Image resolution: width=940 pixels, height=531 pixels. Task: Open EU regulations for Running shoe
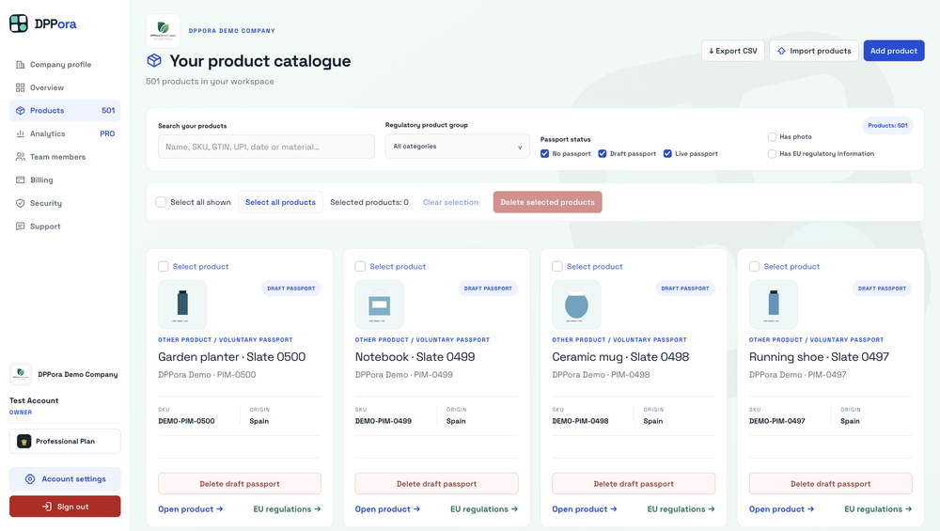[878, 509]
